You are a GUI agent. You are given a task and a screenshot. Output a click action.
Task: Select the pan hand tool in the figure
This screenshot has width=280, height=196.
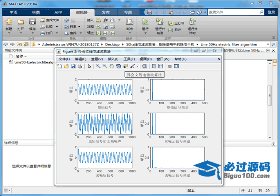pyautogui.click(x=112, y=66)
